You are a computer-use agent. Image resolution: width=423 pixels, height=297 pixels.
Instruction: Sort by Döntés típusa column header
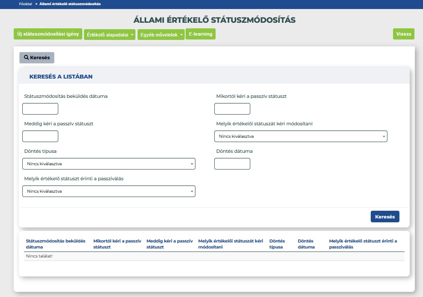click(x=277, y=244)
